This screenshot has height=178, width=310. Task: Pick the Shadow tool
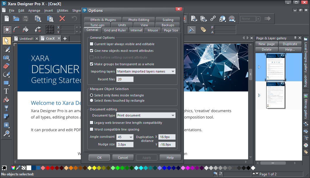coord(6,117)
